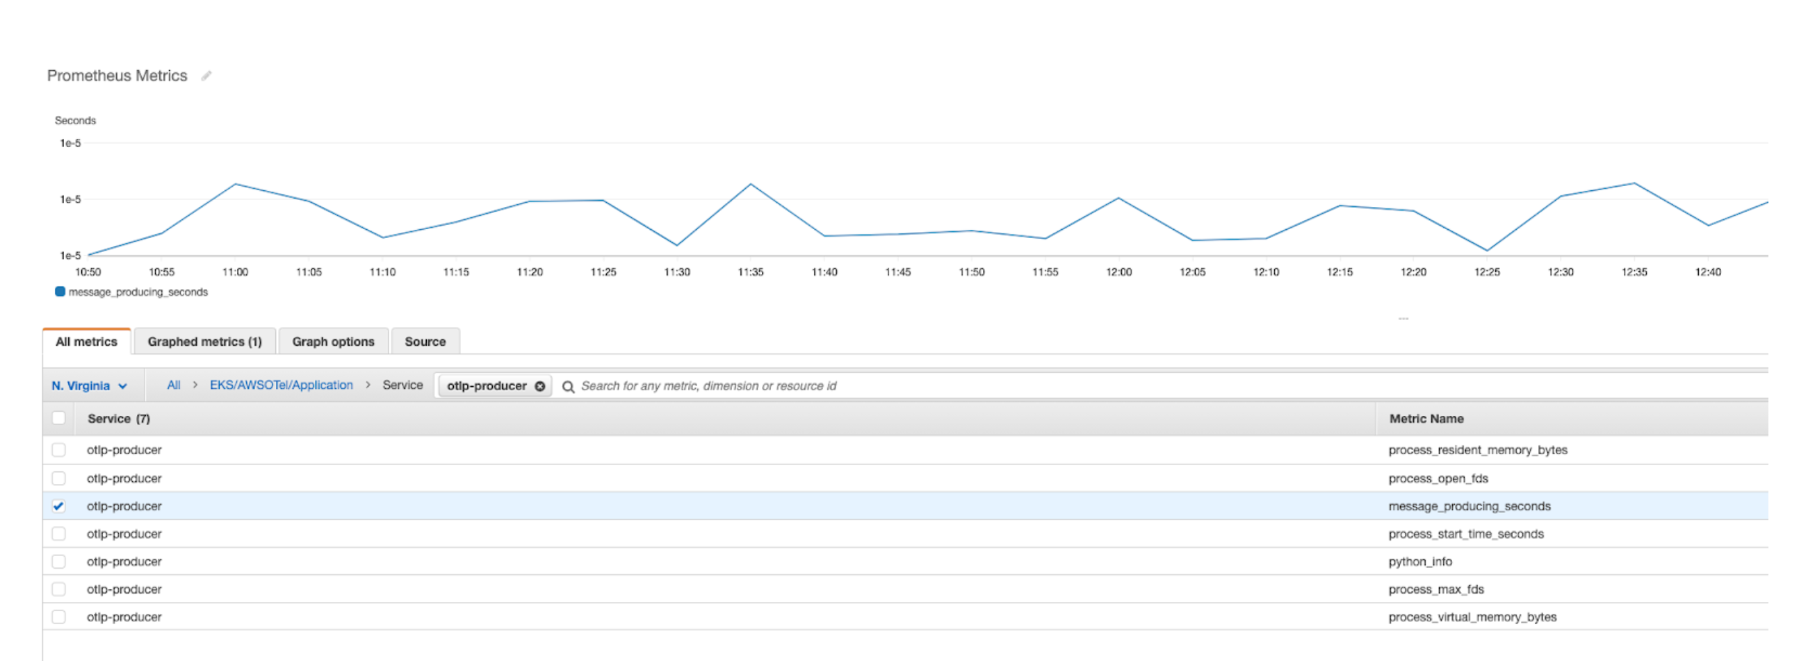
Task: Uncheck the message_producing_seconds row checkbox
Action: 58,506
